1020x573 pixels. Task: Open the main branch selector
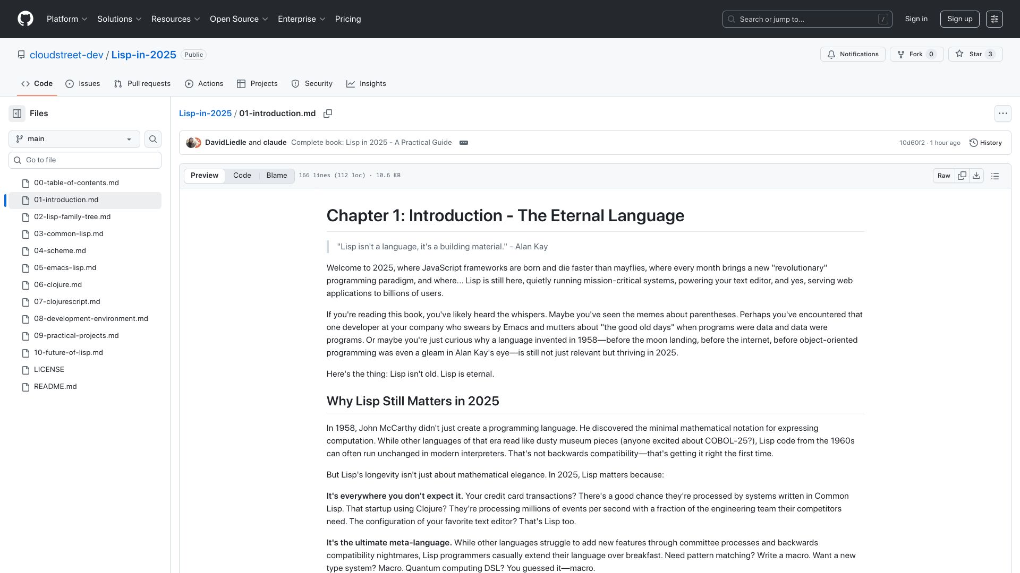click(74, 139)
